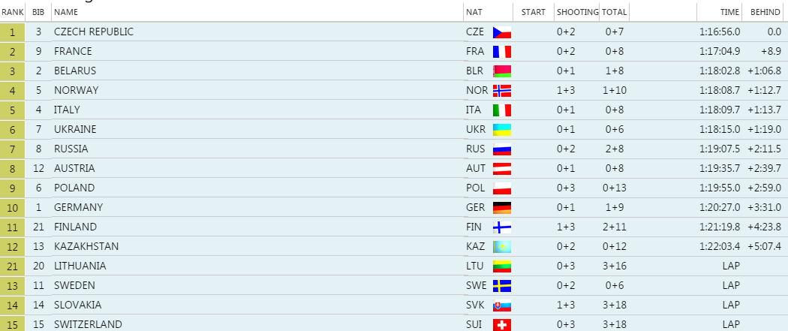Click the SHOOTING column header
This screenshot has height=331, width=788.
(577, 12)
